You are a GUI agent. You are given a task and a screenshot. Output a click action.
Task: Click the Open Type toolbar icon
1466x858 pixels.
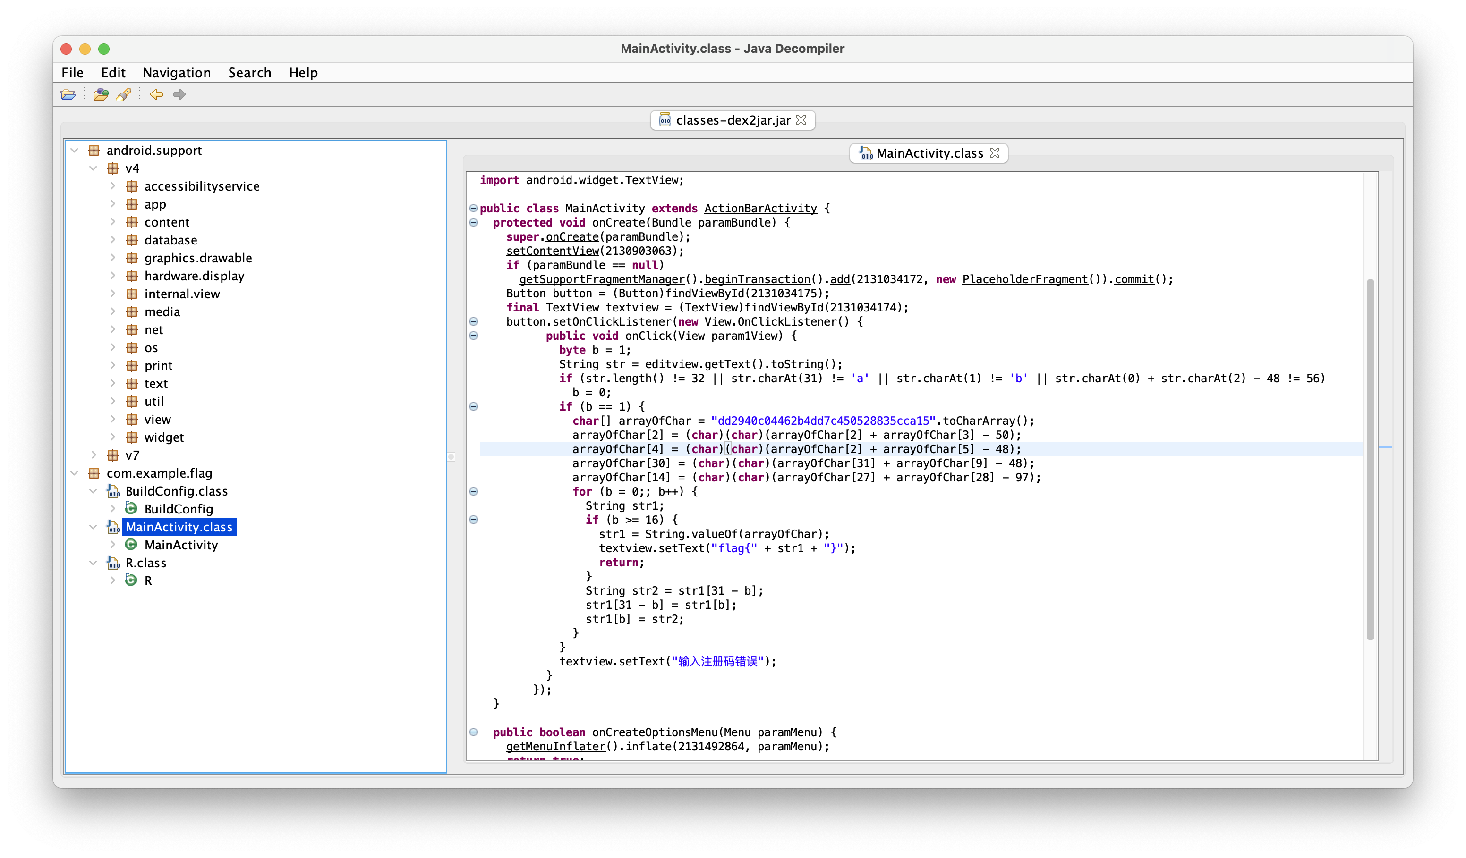[101, 94]
